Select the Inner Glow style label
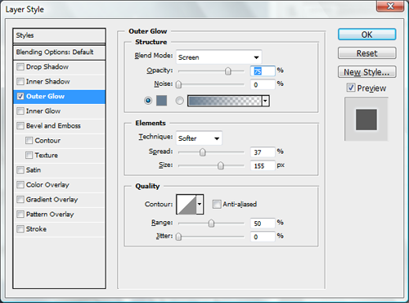 [43, 111]
